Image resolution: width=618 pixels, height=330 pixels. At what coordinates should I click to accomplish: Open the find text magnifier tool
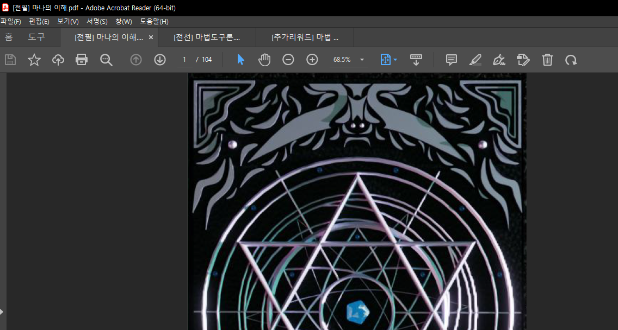[x=106, y=60]
